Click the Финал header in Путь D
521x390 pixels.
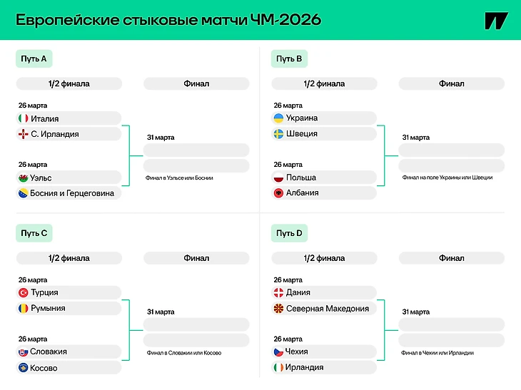pos(451,258)
